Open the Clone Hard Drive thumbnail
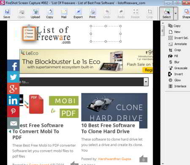190x165 pixels. 114,107
